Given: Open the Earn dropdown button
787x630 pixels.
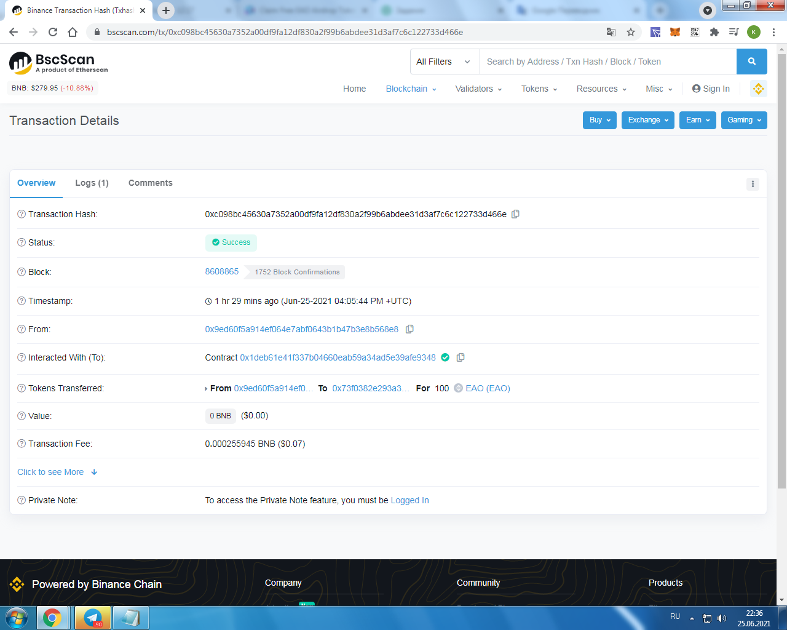Looking at the screenshot, I should 698,120.
